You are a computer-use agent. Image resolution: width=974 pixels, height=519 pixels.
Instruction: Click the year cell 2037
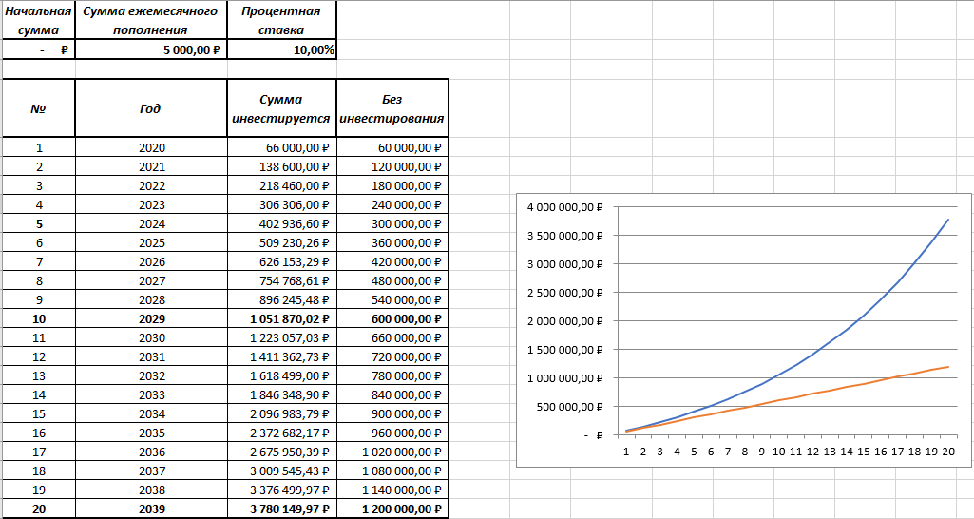click(x=151, y=471)
